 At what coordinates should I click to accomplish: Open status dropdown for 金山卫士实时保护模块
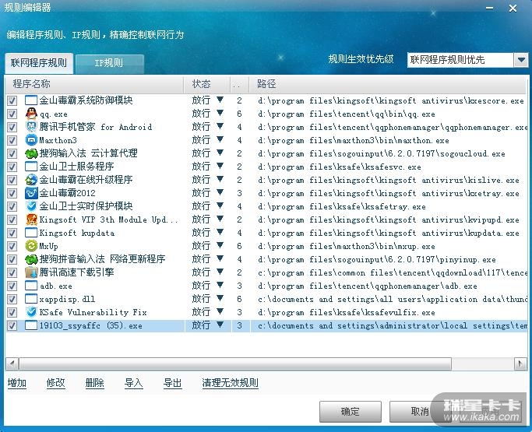pyautogui.click(x=220, y=205)
